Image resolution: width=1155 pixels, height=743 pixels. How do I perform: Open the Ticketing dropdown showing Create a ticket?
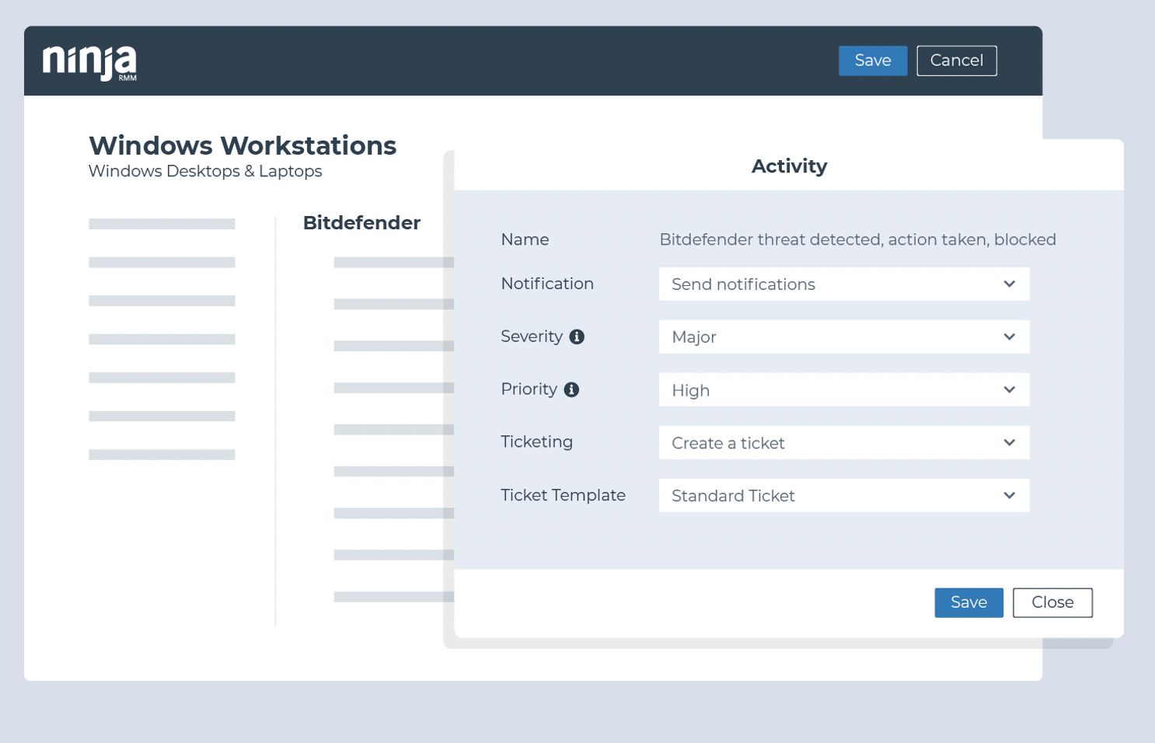(843, 442)
